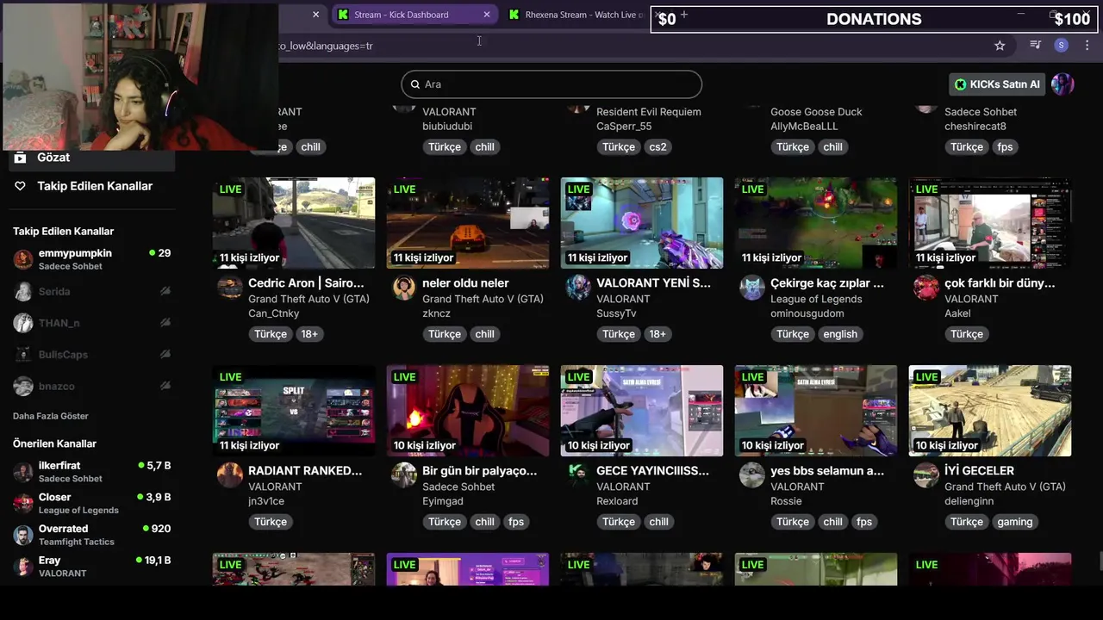Click zkncz streamer avatar
Screen dimensions: 1103x620
tap(403, 288)
